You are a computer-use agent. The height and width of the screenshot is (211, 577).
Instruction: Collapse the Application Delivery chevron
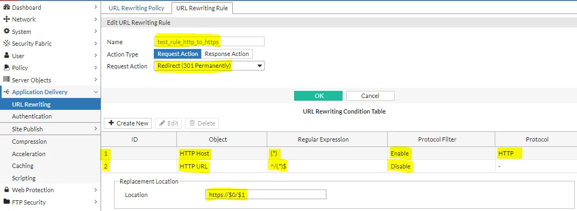(96, 92)
